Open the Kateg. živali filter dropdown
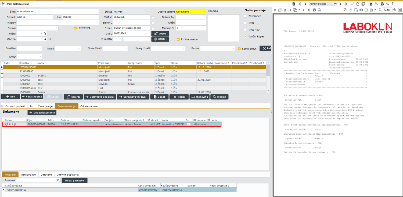This screenshot has height=197, width=403. click(x=184, y=48)
